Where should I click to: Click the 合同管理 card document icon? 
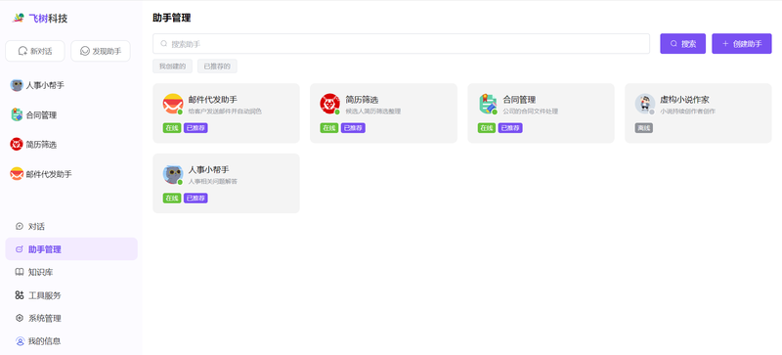[488, 104]
